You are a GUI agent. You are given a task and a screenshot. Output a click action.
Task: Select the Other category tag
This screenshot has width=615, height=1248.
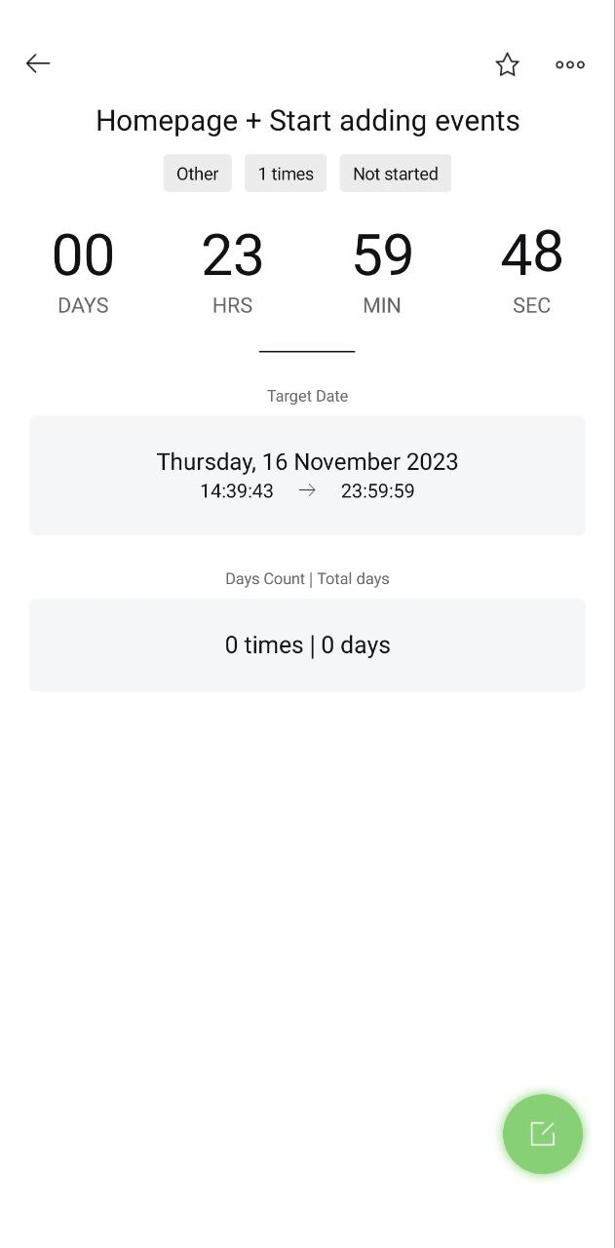[198, 174]
